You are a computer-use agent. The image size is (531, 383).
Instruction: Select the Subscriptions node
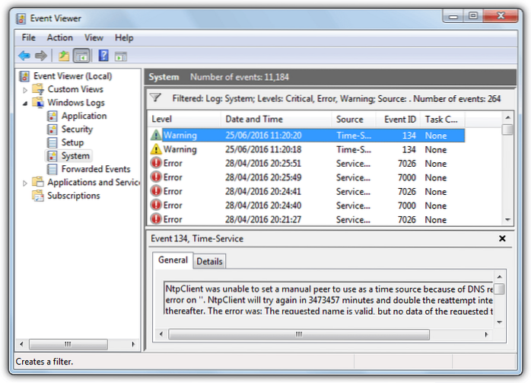(x=73, y=196)
